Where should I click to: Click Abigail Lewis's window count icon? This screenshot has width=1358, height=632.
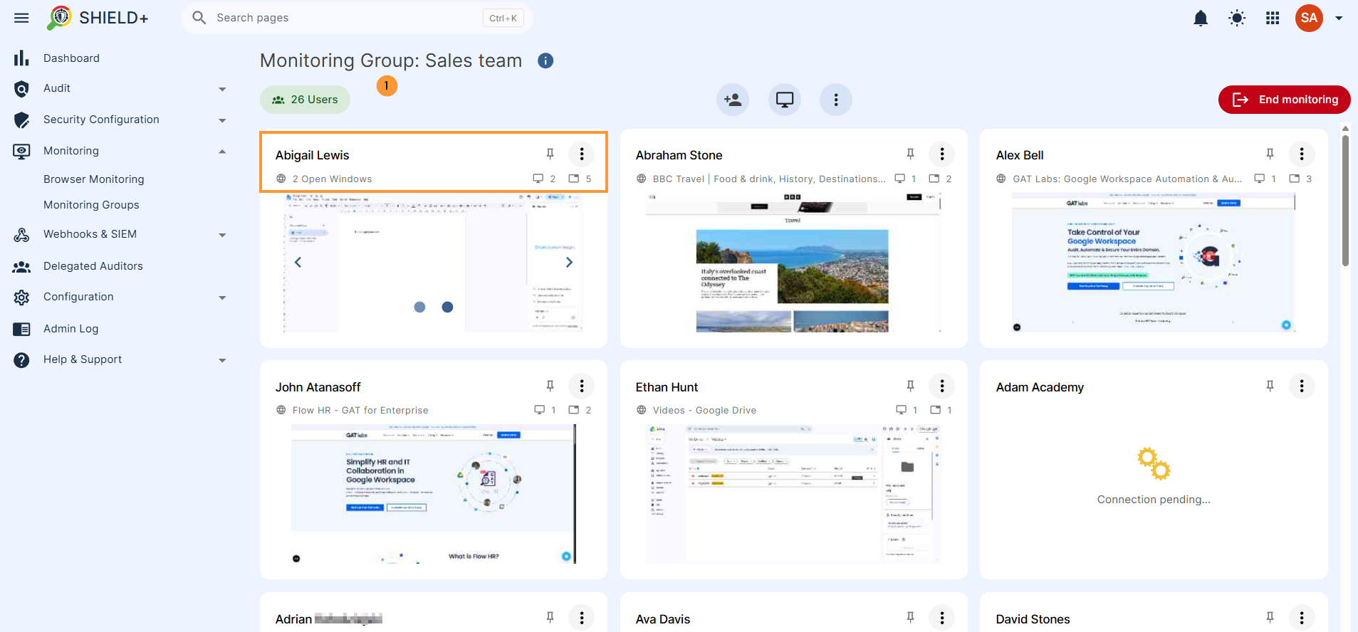538,179
